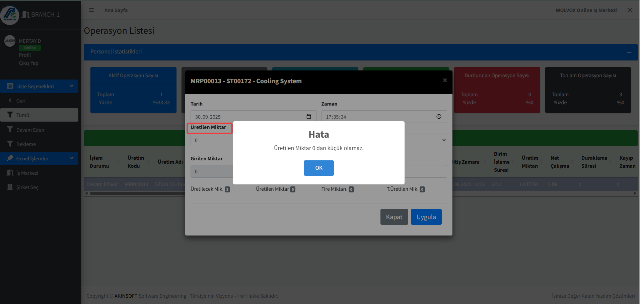Image resolution: width=640 pixels, height=304 pixels.
Task: Click OK on the Hata message
Action: click(318, 168)
